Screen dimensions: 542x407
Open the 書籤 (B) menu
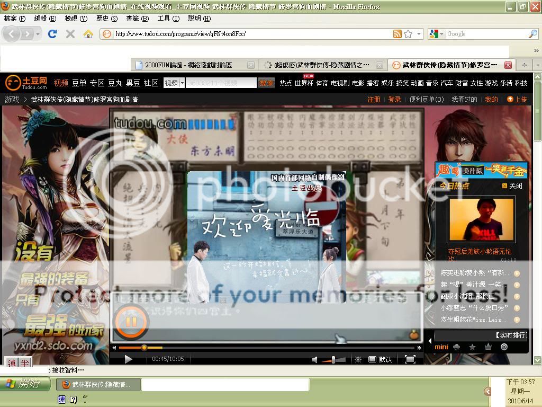(x=137, y=19)
